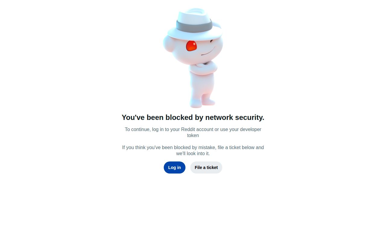Click the words "file a ticket below"
The width and height of the screenshot is (386, 241).
click(236, 147)
